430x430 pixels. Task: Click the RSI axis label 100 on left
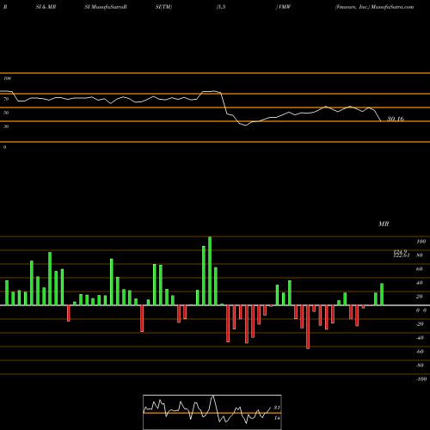point(7,78)
